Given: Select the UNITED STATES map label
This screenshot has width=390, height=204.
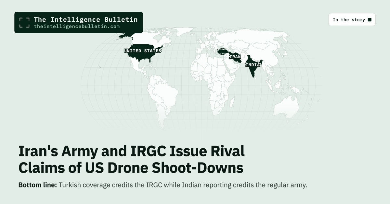Looking at the screenshot, I should [143, 51].
